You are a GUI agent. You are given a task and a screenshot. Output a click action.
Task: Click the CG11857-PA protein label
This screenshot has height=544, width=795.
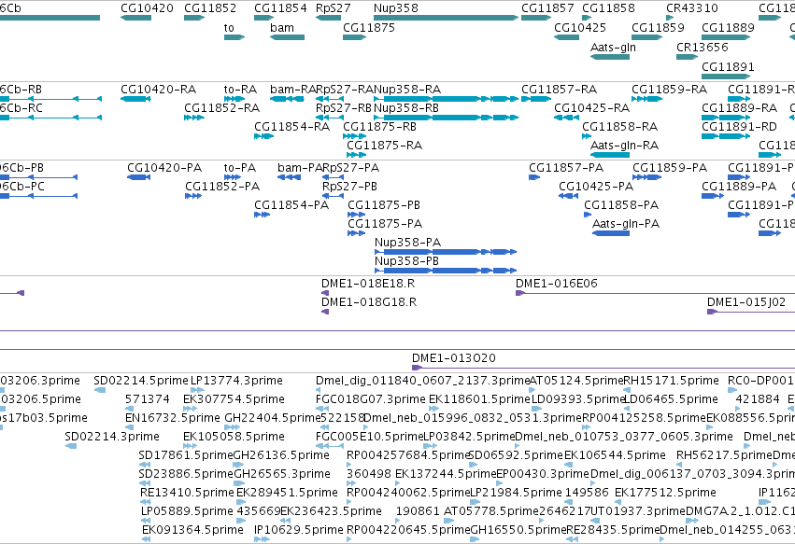click(566, 168)
